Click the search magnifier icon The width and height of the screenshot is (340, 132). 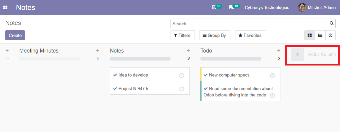(332, 23)
